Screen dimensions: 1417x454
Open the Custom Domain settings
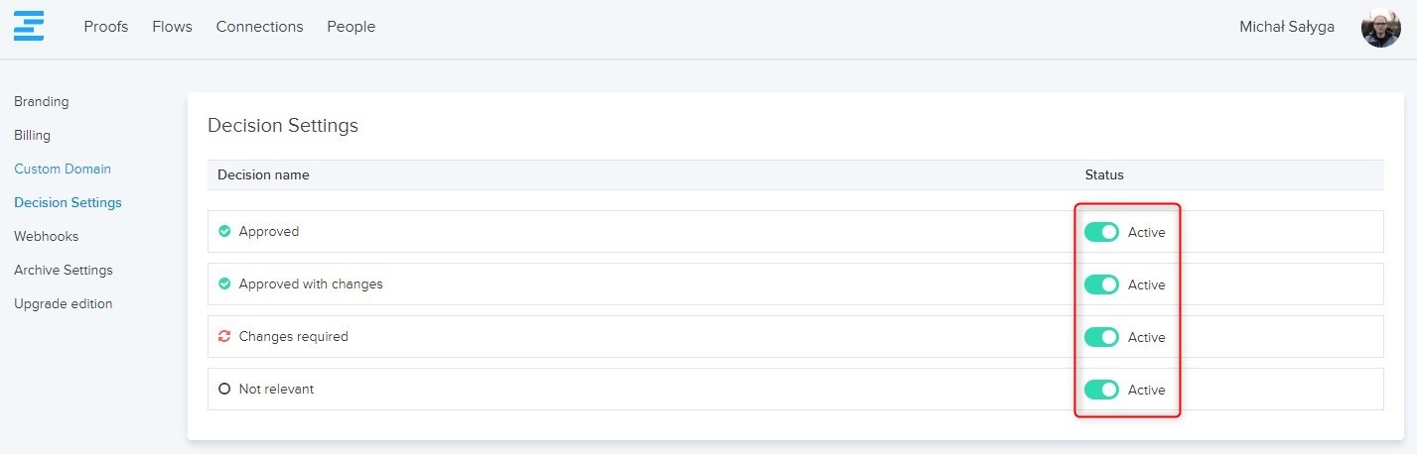pos(63,169)
